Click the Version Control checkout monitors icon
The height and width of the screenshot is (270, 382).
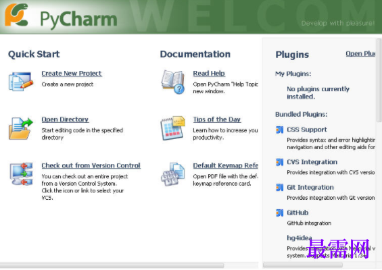[22, 174]
